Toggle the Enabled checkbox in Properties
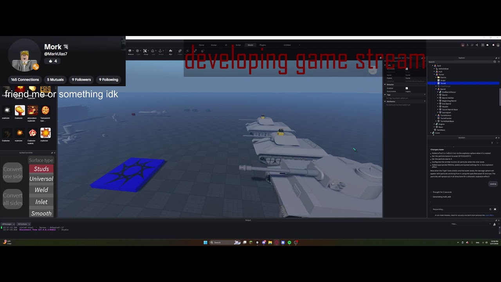The width and height of the screenshot is (501, 282). click(x=407, y=88)
